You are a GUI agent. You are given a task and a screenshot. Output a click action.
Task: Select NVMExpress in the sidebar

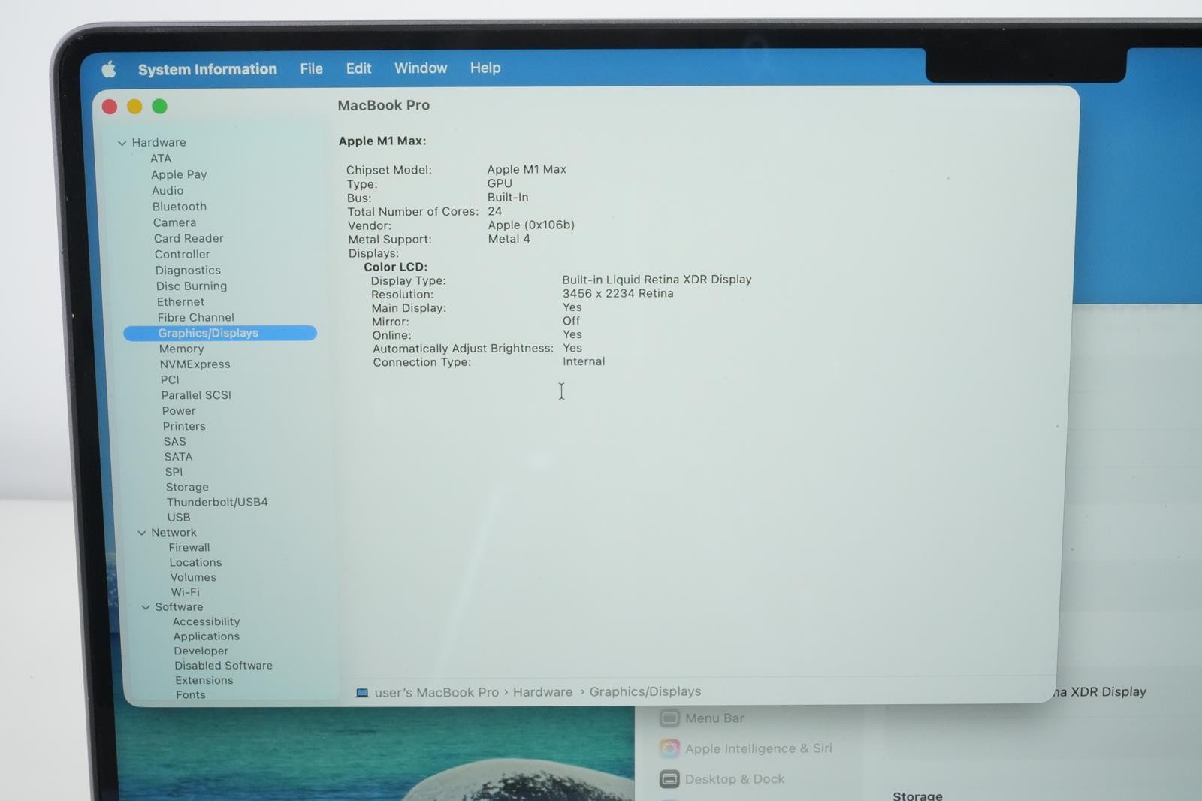(195, 364)
